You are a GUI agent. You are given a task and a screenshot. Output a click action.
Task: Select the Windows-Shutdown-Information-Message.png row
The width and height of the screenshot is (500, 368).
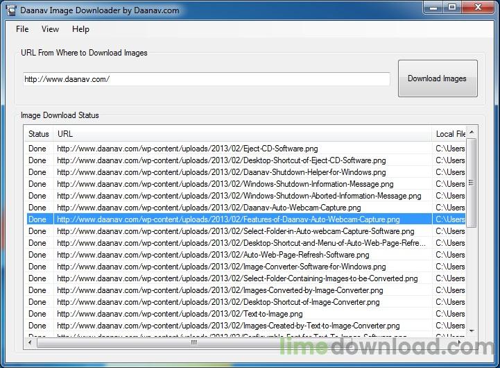pos(245,184)
